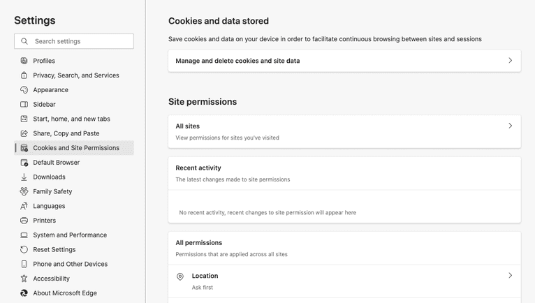Expand Manage and delete cookies chevron
This screenshot has height=303, width=535.
coord(510,61)
